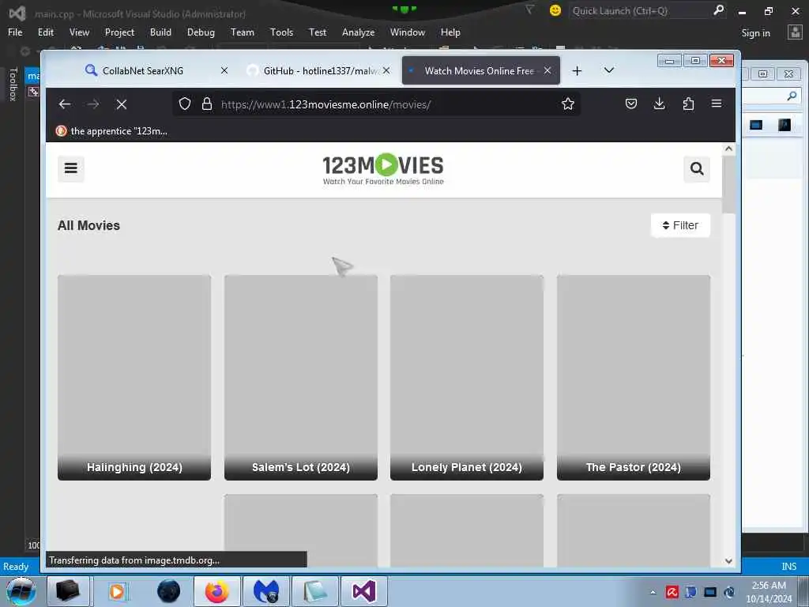
Task: Open the Visual Studio View menu
Action: pos(80,32)
